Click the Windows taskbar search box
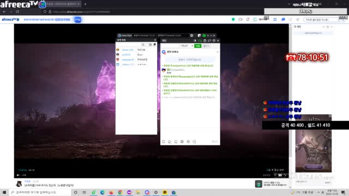This screenshot has height=196, width=349. (40, 192)
